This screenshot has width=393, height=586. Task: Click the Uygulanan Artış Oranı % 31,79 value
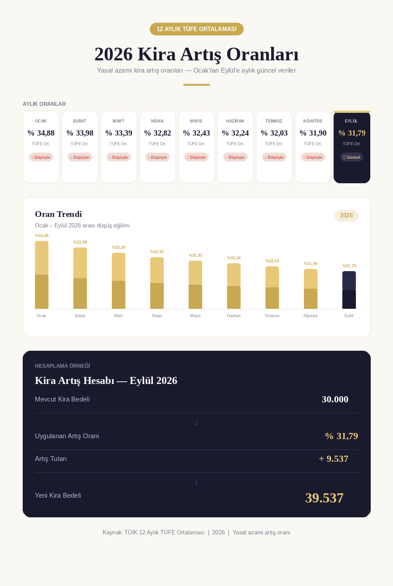coord(341,436)
